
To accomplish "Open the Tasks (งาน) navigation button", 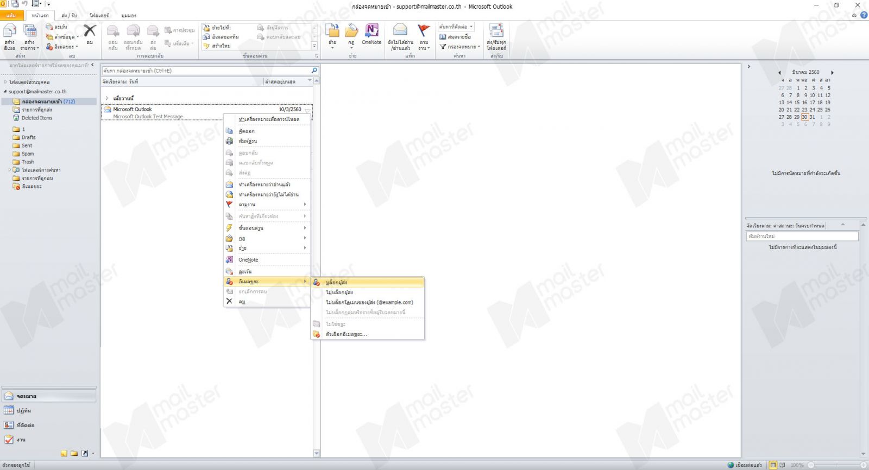I will (x=49, y=440).
